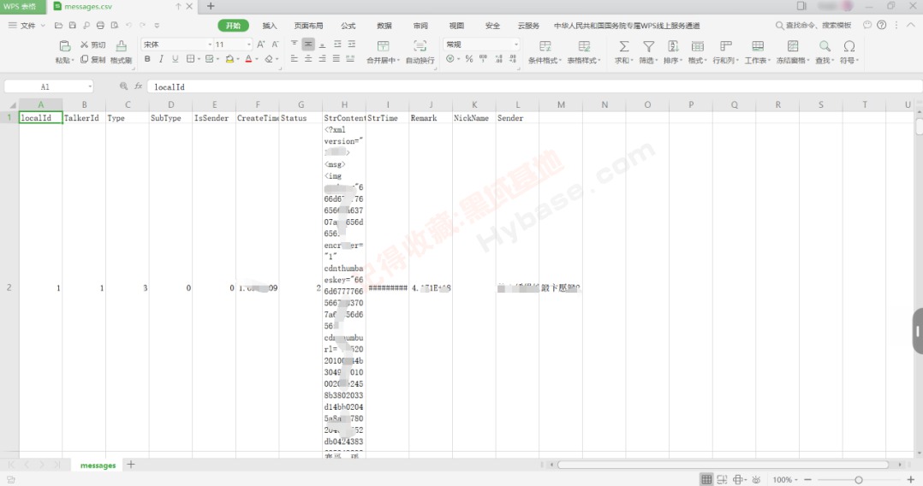
Task: Align text left
Action: click(295, 59)
